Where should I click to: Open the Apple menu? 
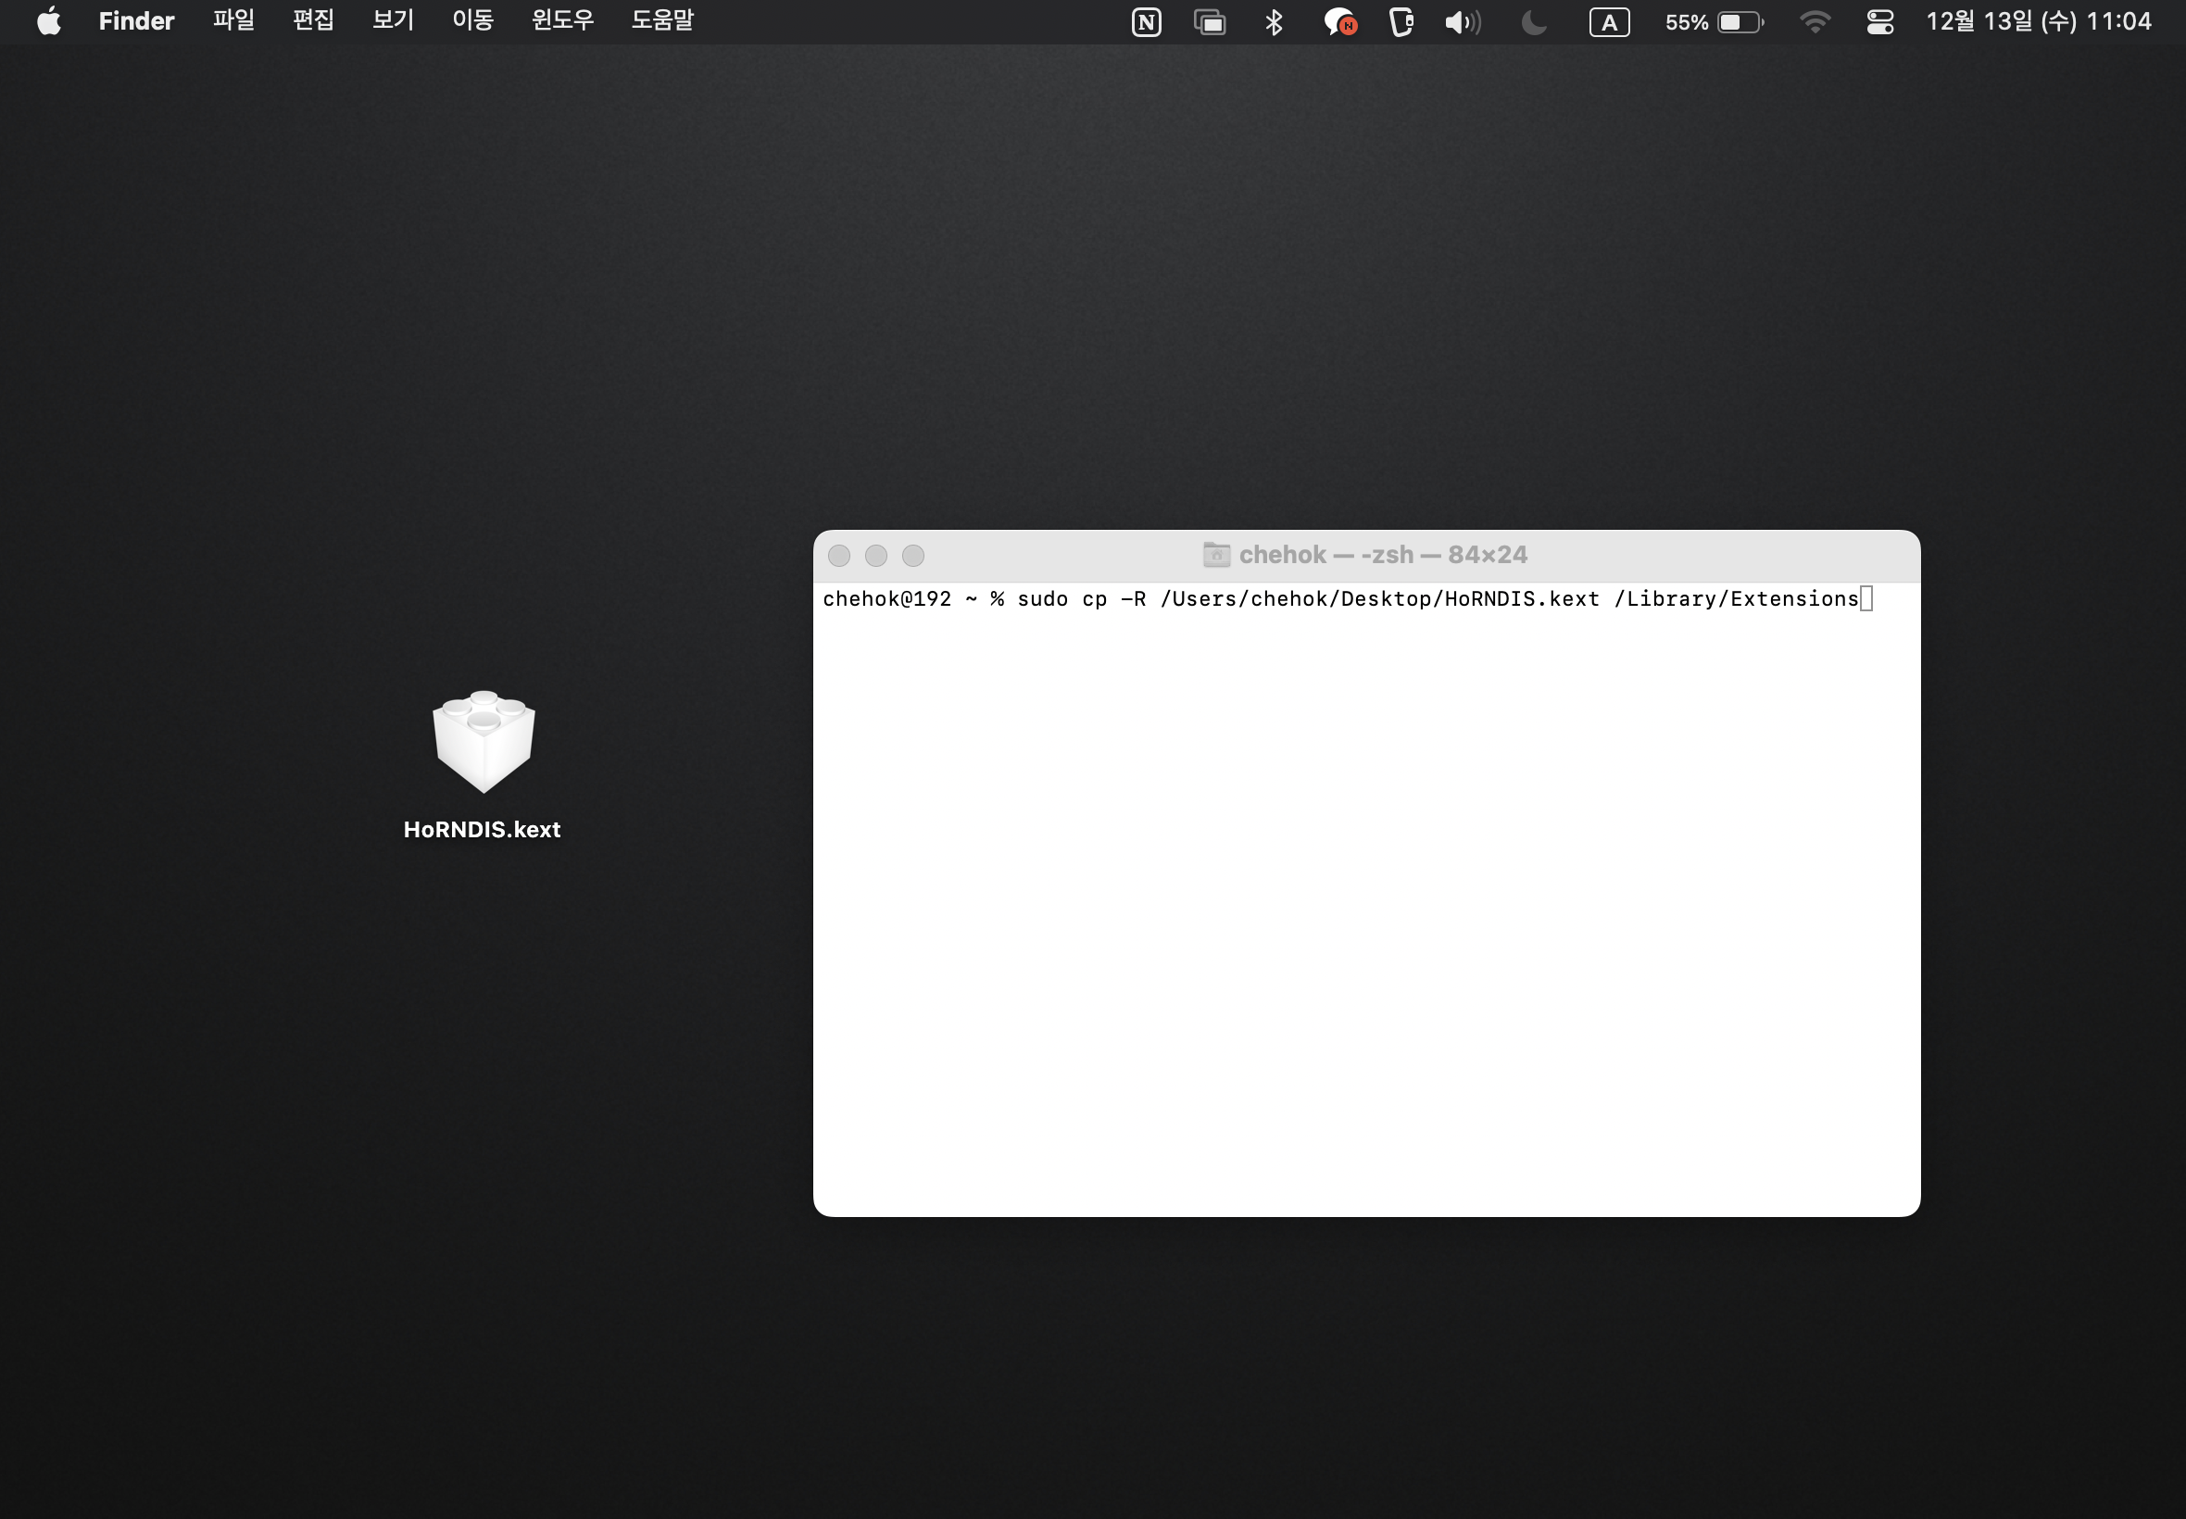(x=48, y=21)
